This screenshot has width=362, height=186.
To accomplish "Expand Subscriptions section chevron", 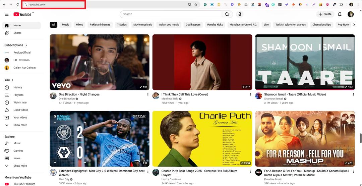I will tap(26, 45).
